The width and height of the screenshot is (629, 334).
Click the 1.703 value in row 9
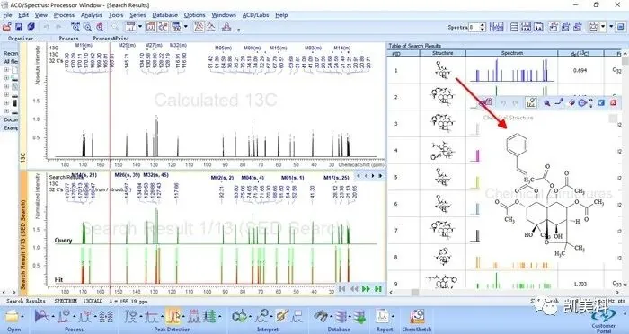pos(580,284)
